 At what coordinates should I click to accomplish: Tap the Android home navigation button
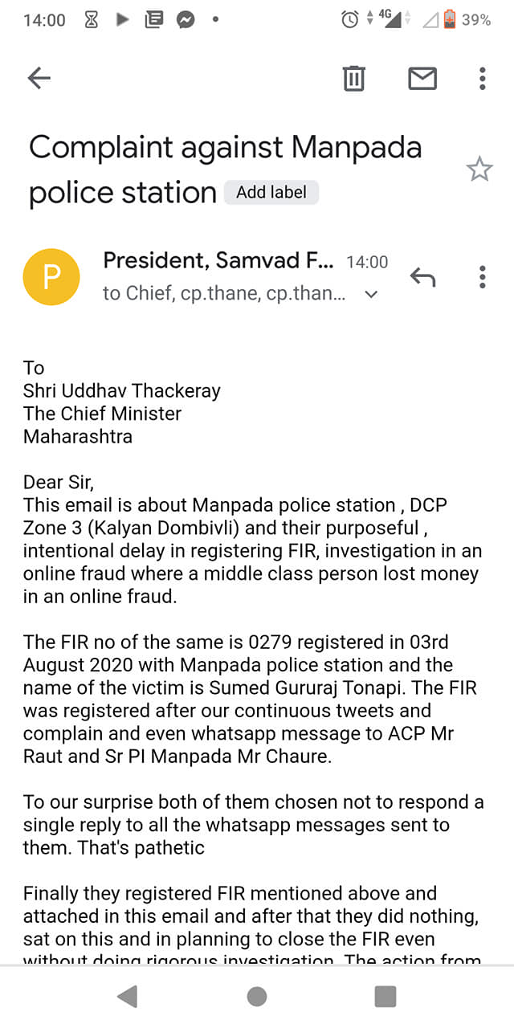click(x=257, y=997)
